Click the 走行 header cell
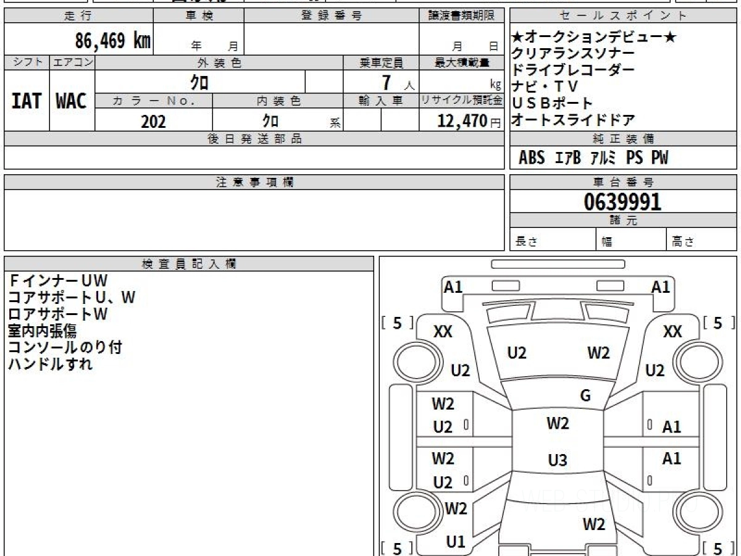741x556 pixels. coord(78,16)
